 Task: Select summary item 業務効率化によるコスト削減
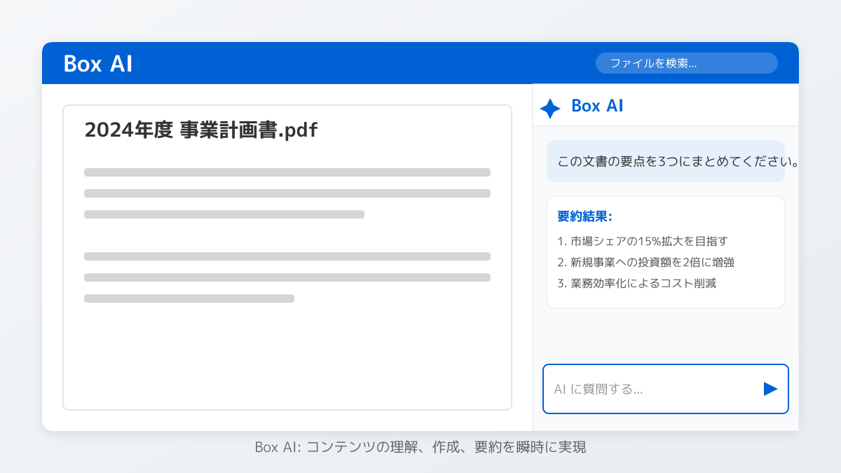[x=636, y=283]
